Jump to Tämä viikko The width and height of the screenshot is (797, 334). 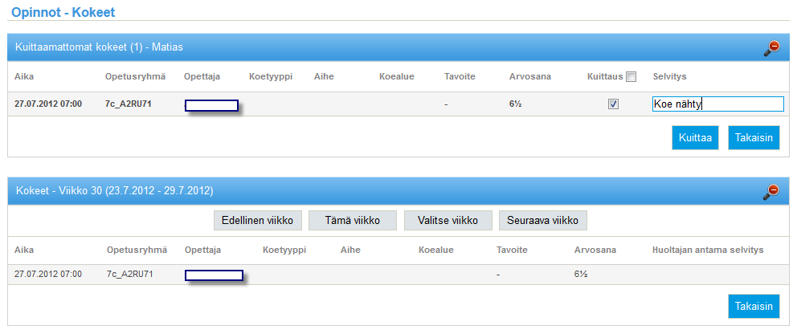pyautogui.click(x=353, y=221)
